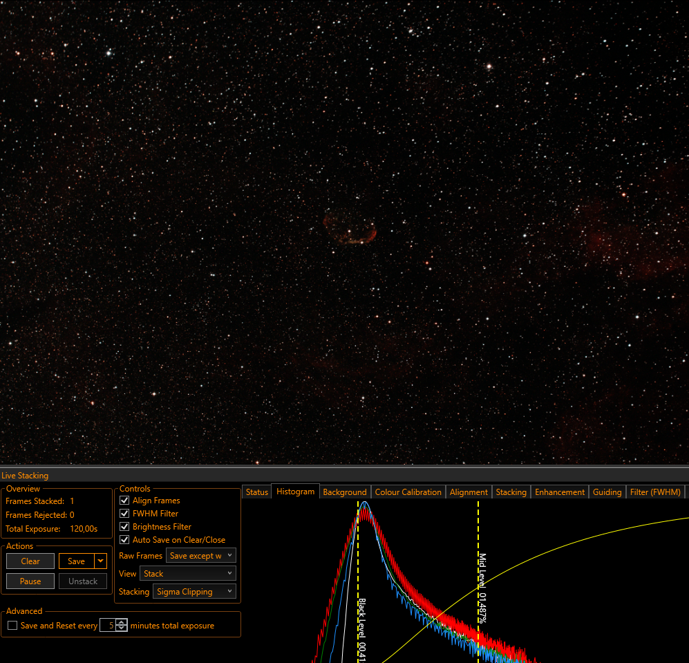Screen dimensions: 689x663
Task: Expand the View dropdown showing Stack
Action: pos(188,574)
